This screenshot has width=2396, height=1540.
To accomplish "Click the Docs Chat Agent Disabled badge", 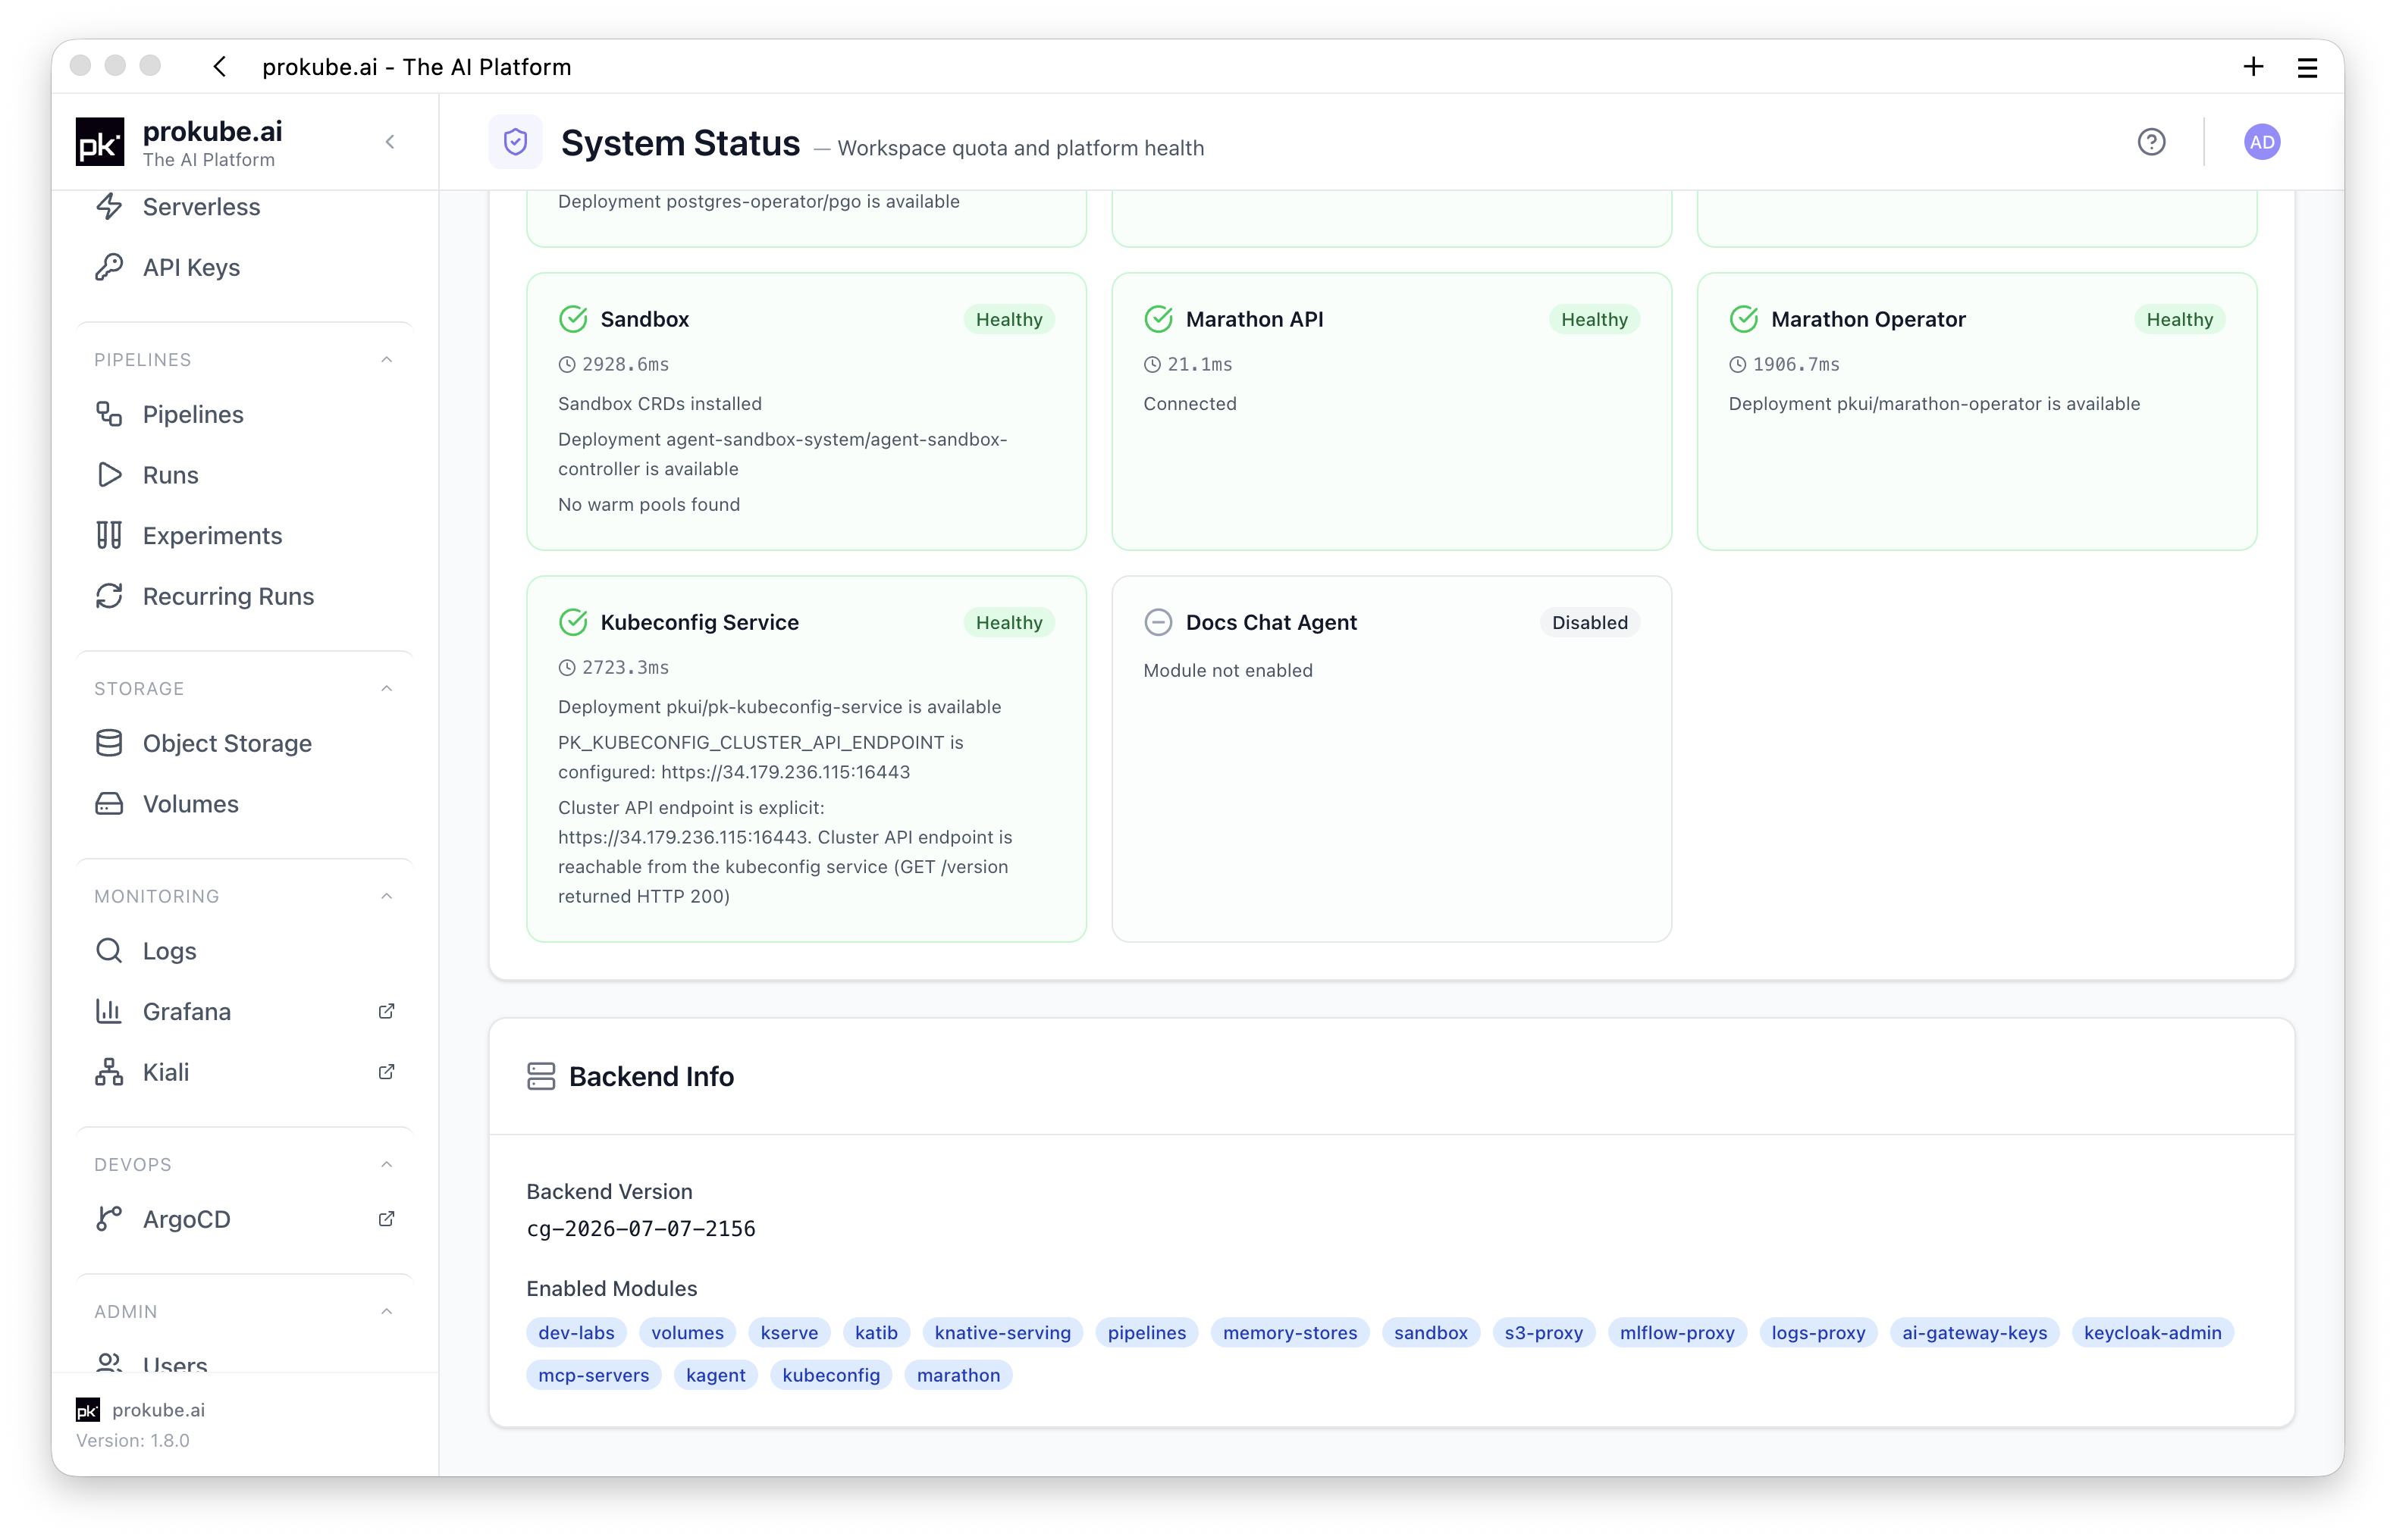I will (1588, 622).
